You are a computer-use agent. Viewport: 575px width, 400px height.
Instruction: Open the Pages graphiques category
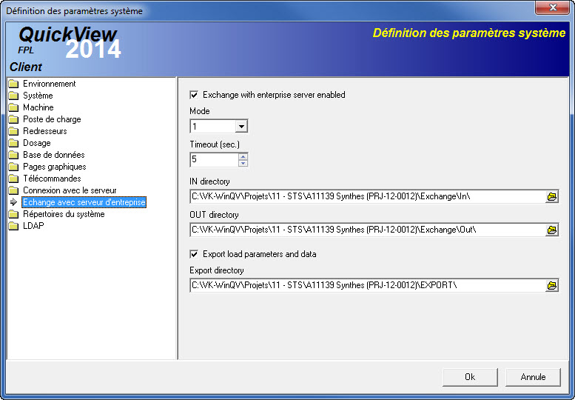pyautogui.click(x=54, y=167)
